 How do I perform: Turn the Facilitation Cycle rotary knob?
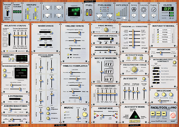134,70
